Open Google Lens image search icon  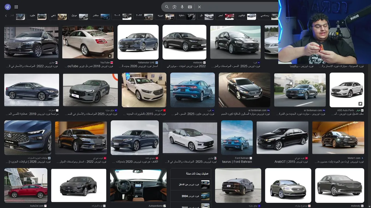(x=174, y=7)
